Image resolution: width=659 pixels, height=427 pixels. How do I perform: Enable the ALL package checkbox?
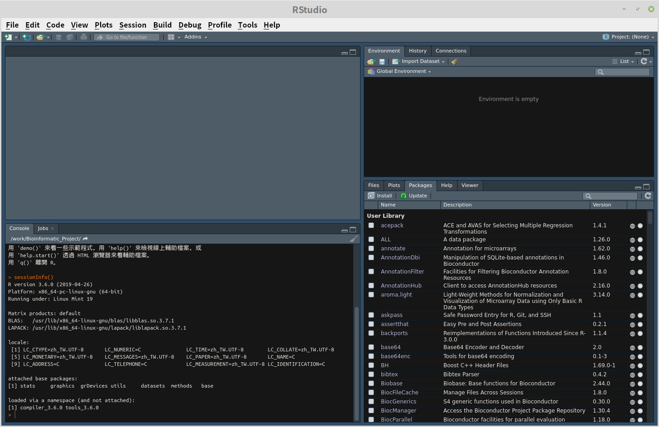click(x=371, y=240)
